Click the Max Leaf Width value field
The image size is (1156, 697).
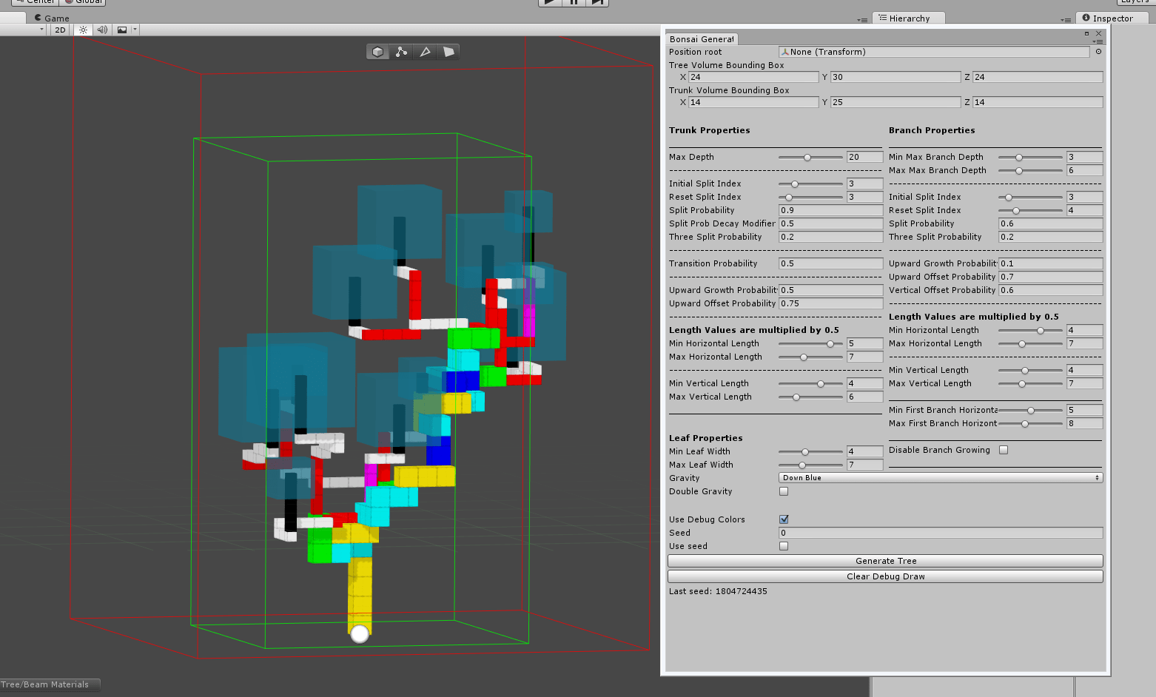[864, 465]
